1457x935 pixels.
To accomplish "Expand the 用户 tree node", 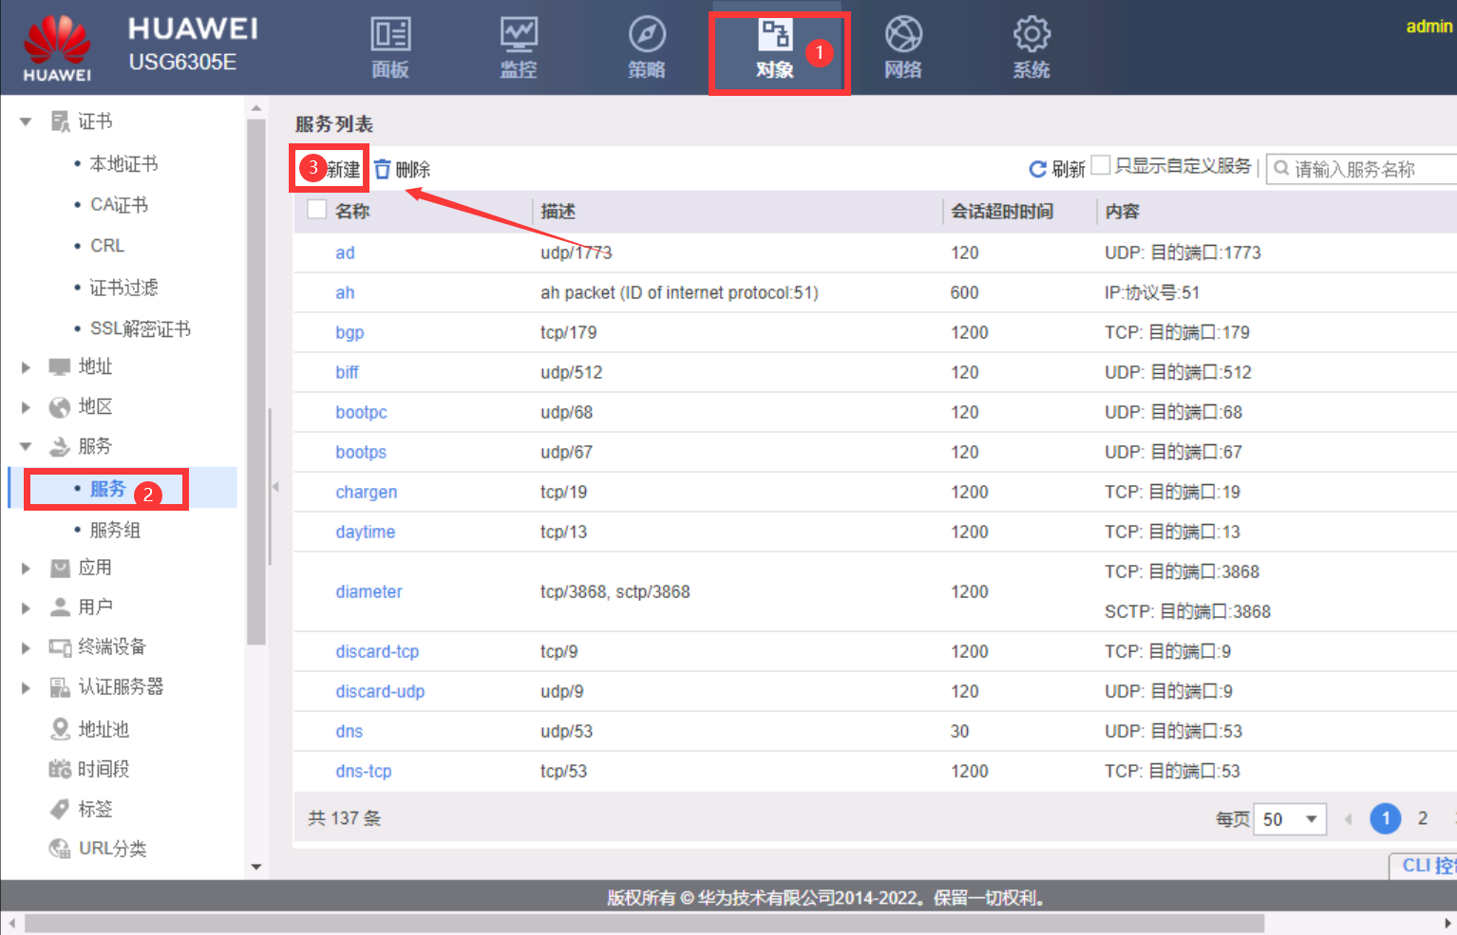I will click(27, 608).
